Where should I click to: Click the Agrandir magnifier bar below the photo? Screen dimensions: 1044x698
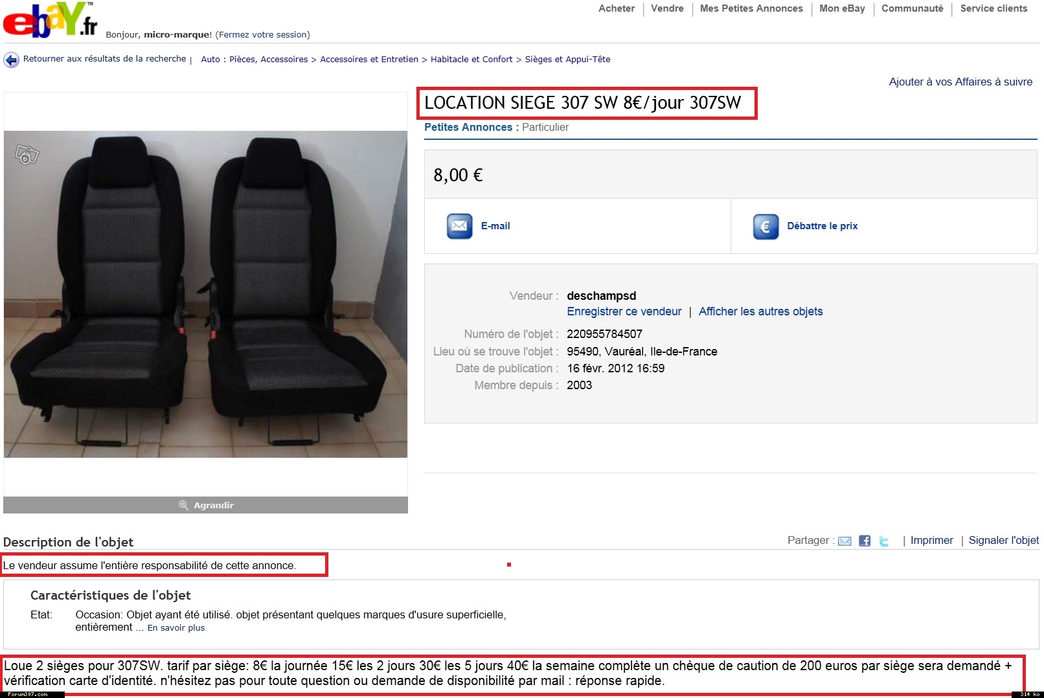pos(205,505)
